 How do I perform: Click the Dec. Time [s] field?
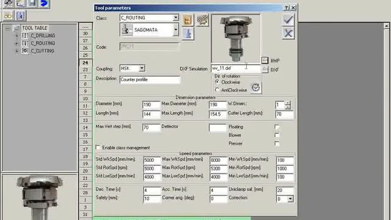[x=152, y=190]
